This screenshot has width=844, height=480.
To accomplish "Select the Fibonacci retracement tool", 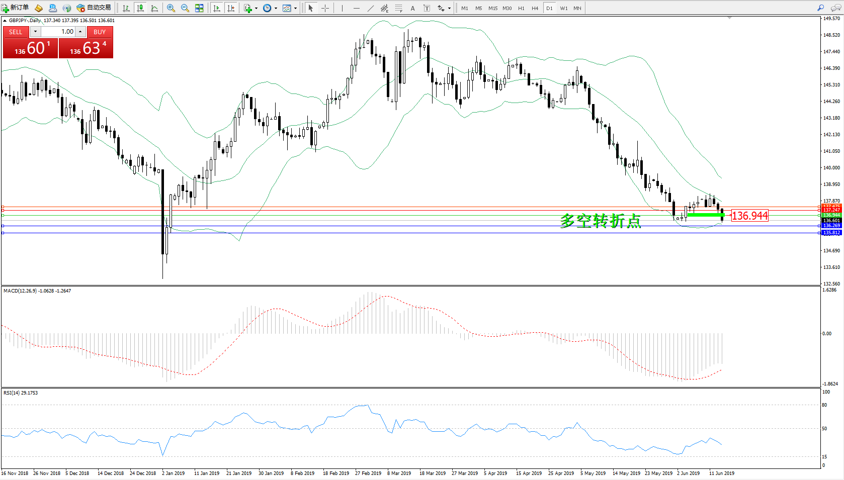I will pos(398,8).
